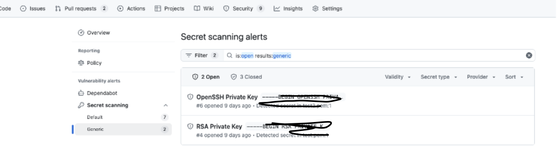Click the Dependabot robot icon
This screenshot has width=560, height=161.
pos(81,93)
